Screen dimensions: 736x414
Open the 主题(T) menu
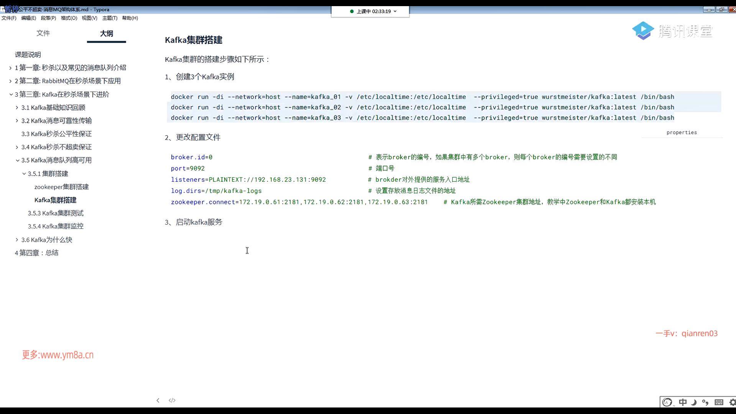tap(110, 18)
